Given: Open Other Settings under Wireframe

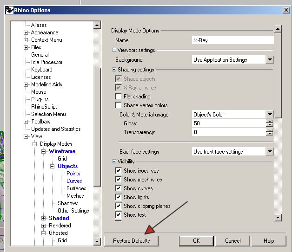Looking at the screenshot, I should click(73, 211).
